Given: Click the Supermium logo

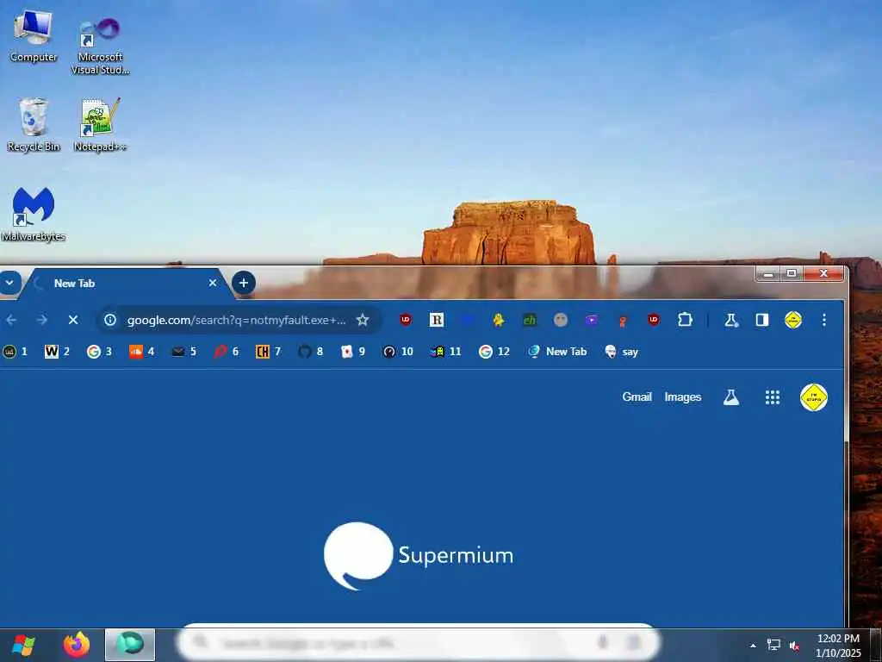Looking at the screenshot, I should [419, 556].
